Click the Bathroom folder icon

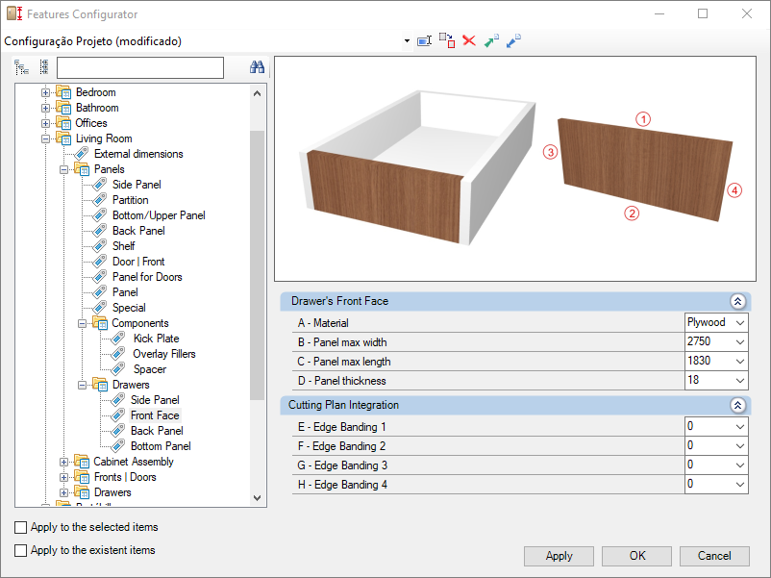pos(63,108)
